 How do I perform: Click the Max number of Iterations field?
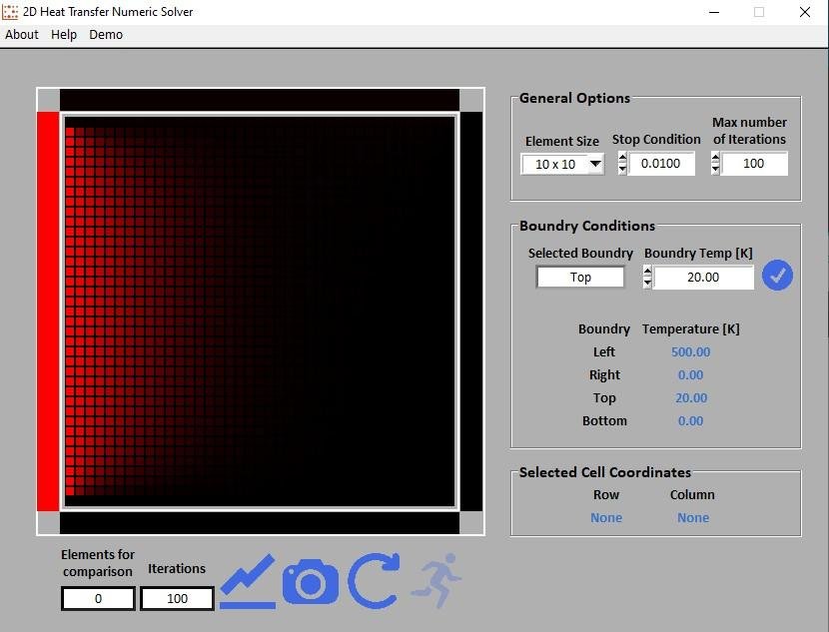coord(754,164)
